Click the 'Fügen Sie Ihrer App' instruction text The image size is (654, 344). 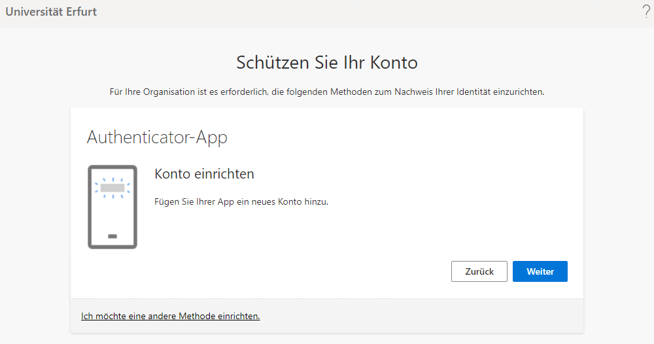241,201
